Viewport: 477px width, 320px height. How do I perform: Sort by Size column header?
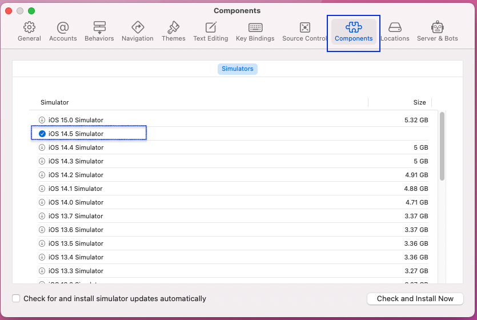click(419, 102)
